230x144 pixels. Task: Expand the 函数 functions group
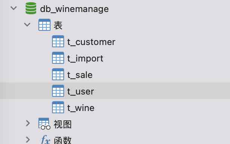coord(28,139)
